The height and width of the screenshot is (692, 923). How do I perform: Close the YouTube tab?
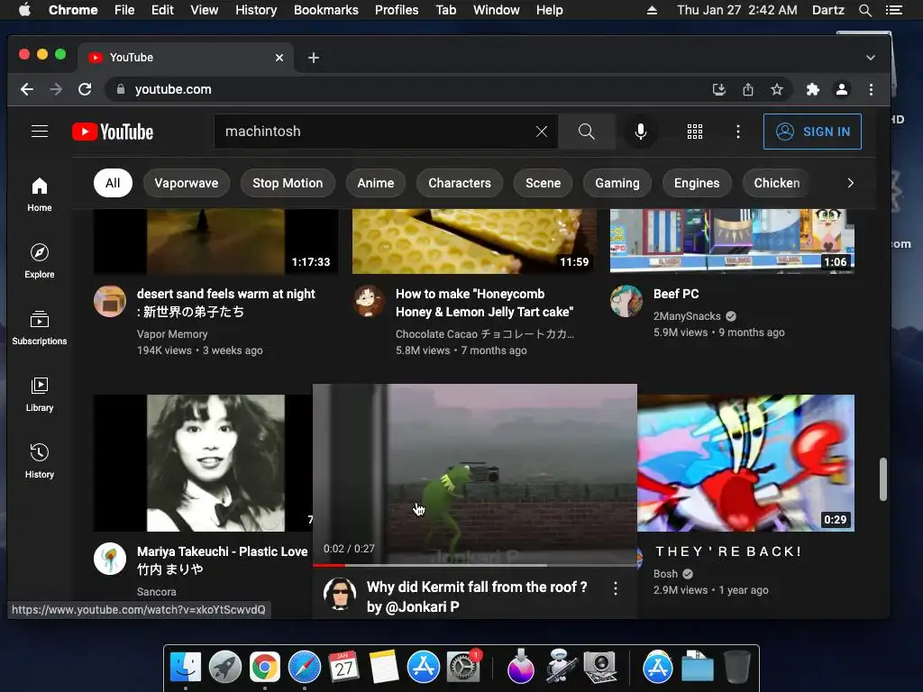[x=279, y=58]
